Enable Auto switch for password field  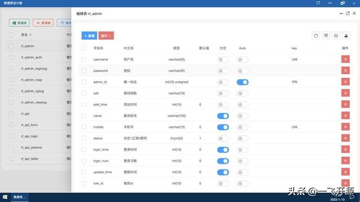pos(242,71)
